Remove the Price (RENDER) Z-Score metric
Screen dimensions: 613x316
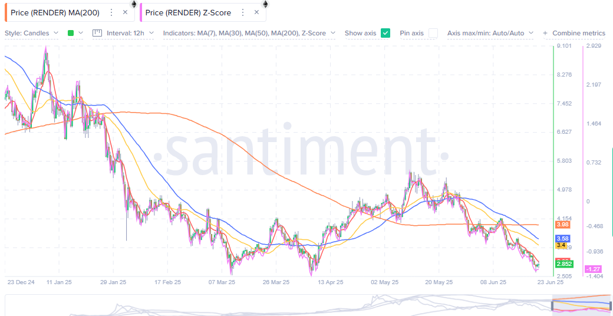(x=256, y=12)
